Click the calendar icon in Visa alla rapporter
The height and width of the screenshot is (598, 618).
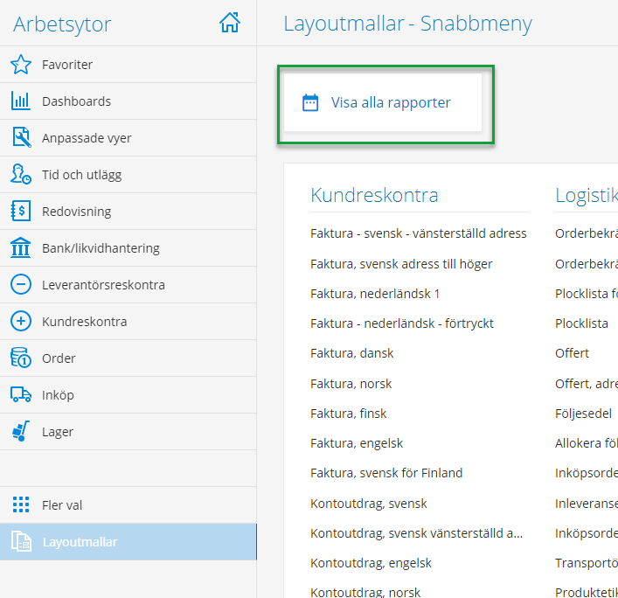310,103
